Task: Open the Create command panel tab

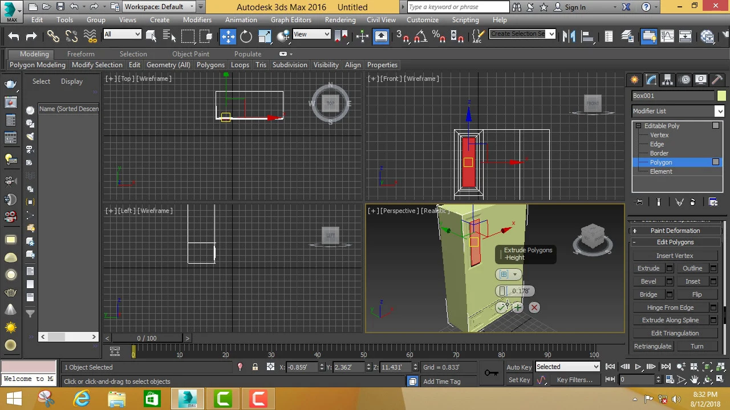Action: [x=635, y=80]
